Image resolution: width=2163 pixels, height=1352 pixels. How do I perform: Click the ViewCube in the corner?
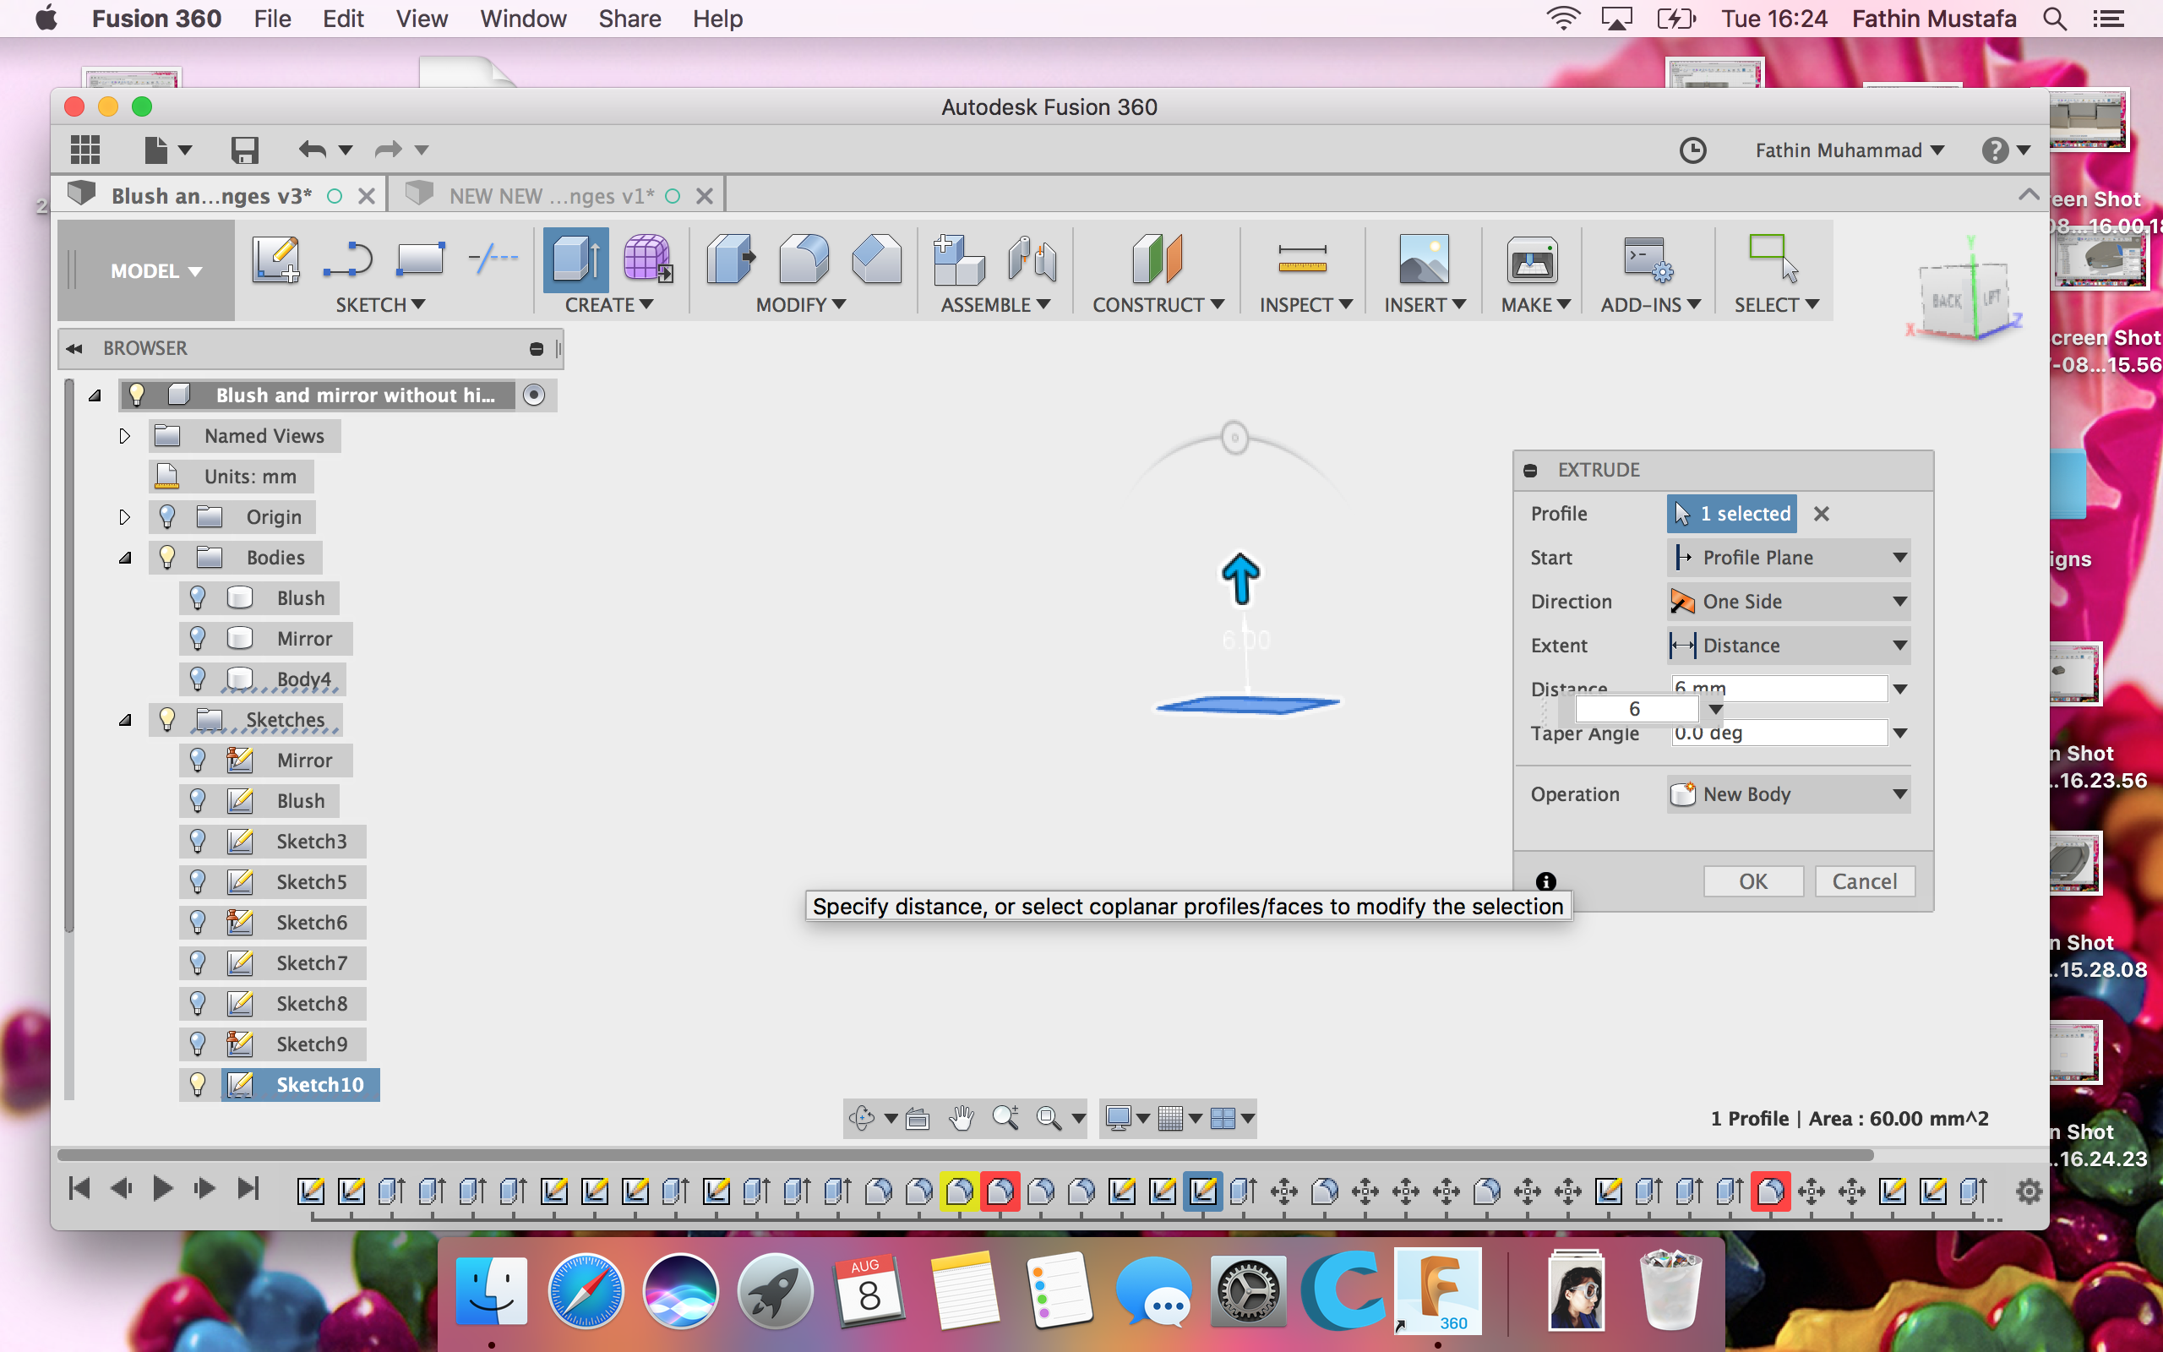[1966, 297]
